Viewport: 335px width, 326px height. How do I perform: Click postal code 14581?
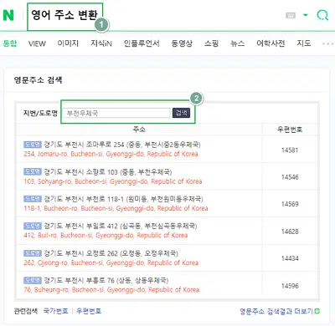[290, 150]
